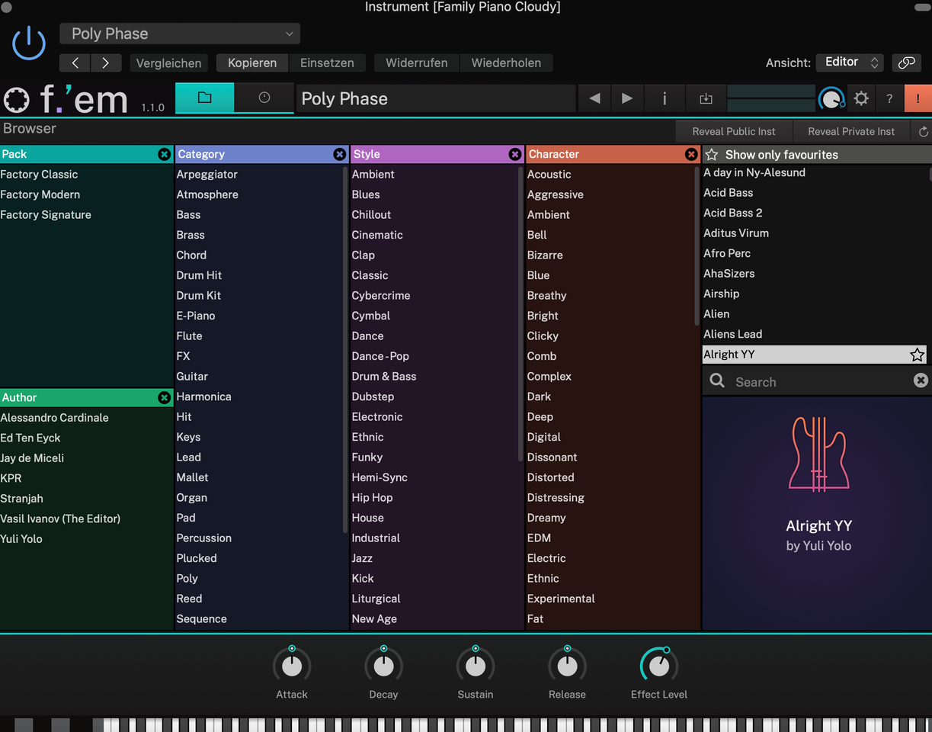Clear search with the X icon
Screen dimensions: 932x732
(x=921, y=380)
